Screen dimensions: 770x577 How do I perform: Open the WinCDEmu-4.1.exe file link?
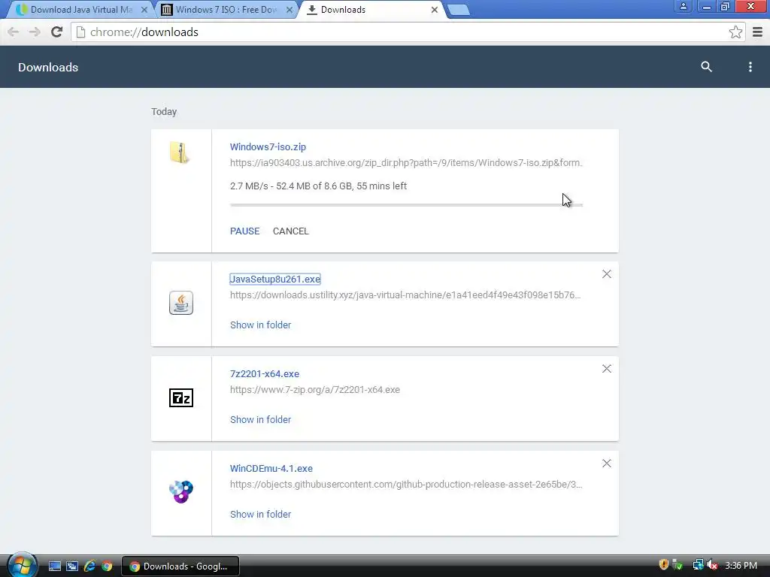[271, 469]
